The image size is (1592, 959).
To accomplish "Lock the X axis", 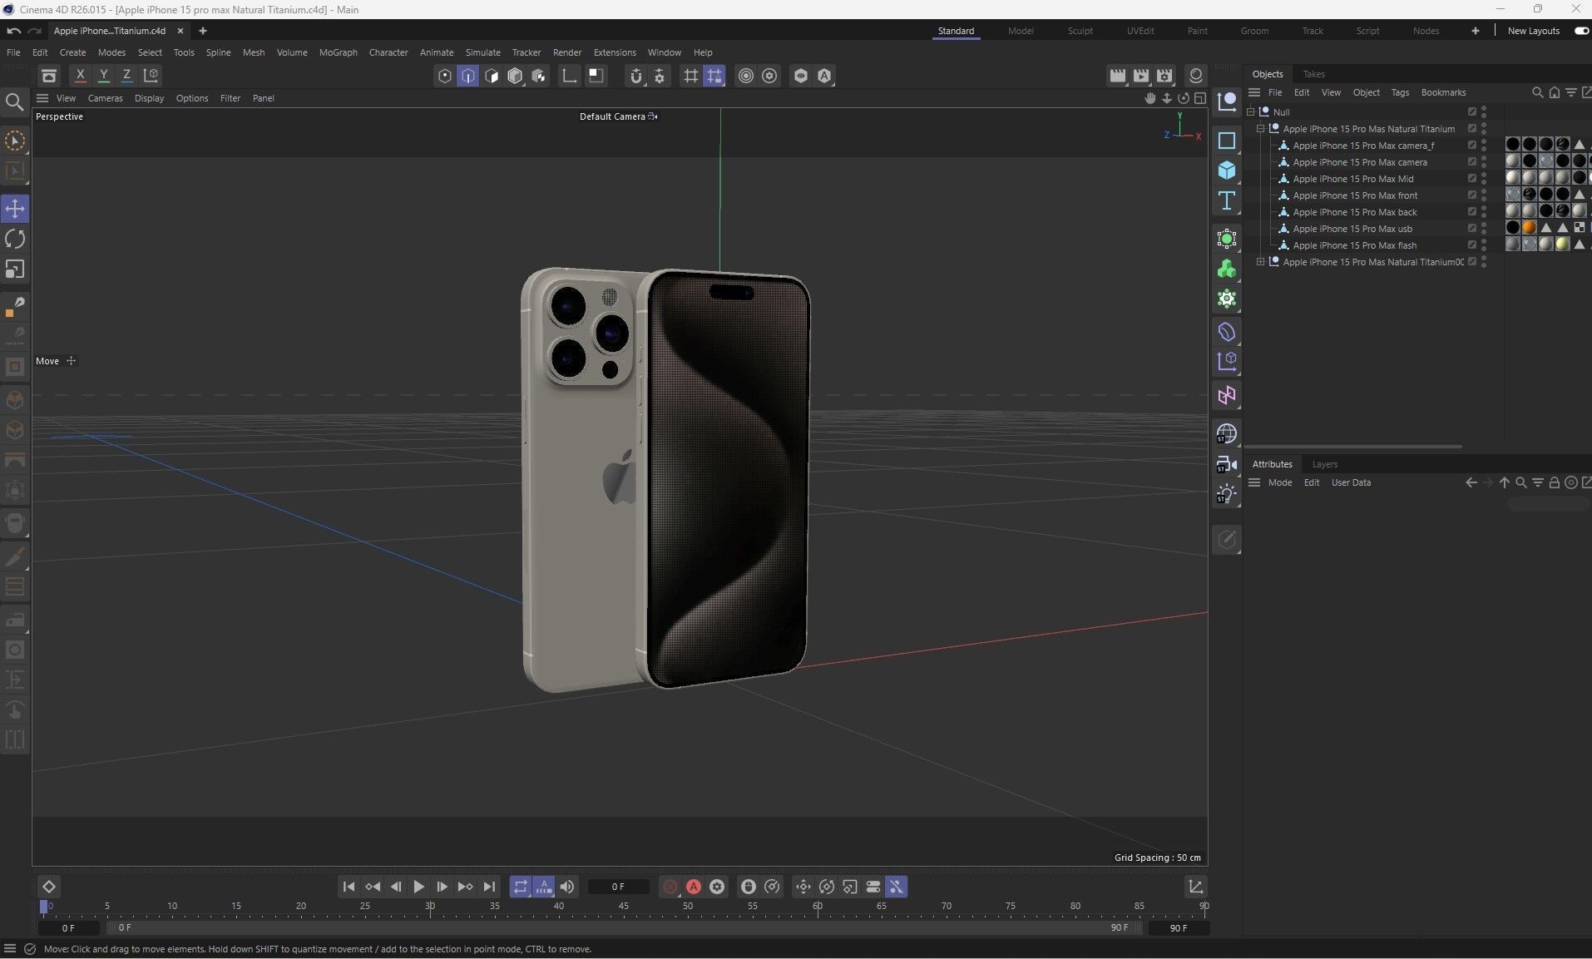I will 81,76.
